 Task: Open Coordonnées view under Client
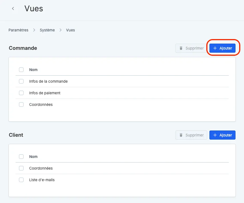click(41, 168)
